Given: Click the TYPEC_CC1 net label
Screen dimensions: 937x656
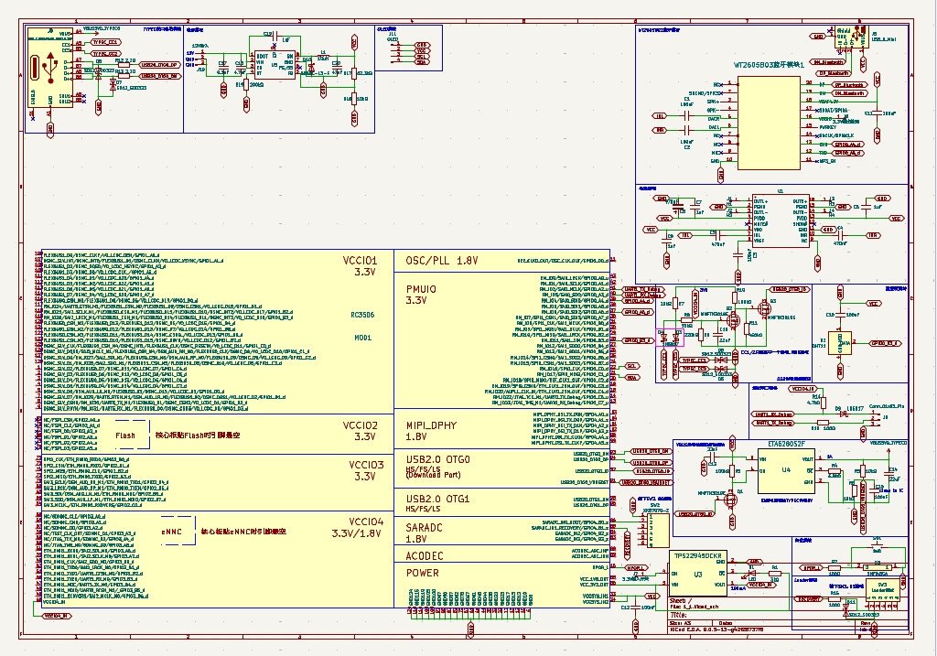Looking at the screenshot, I should [107, 42].
